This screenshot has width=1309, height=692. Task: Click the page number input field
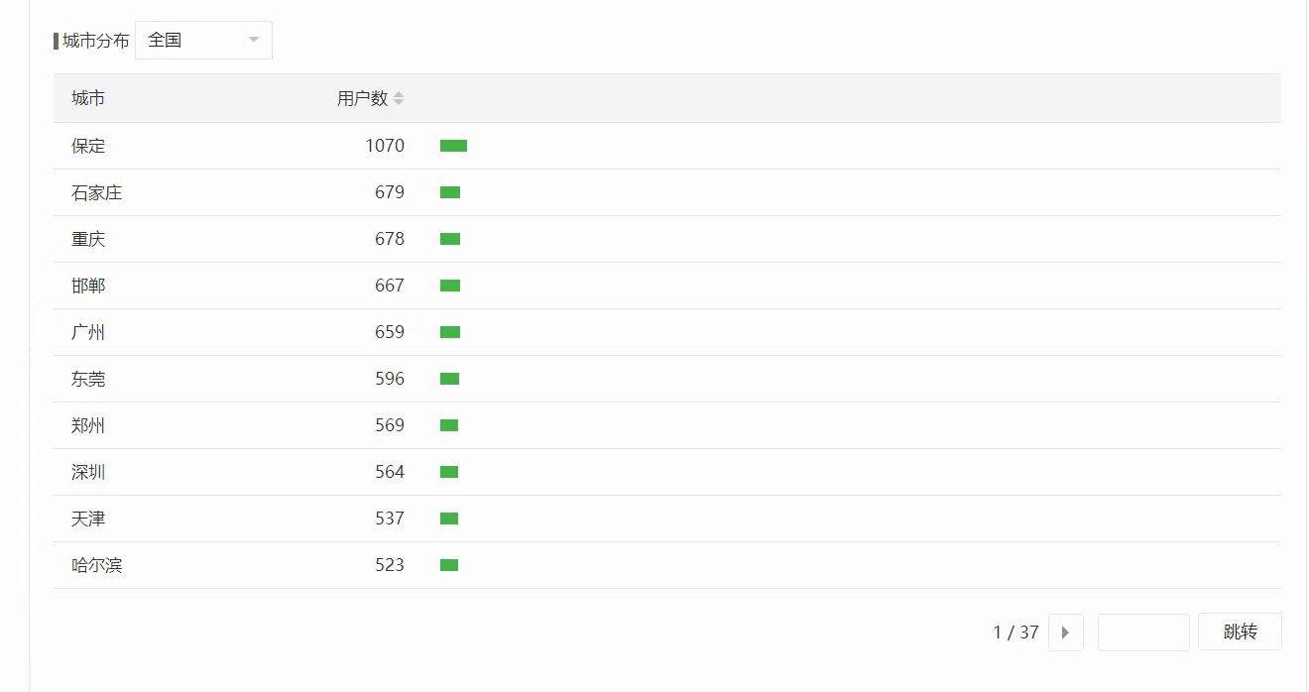[x=1143, y=633]
